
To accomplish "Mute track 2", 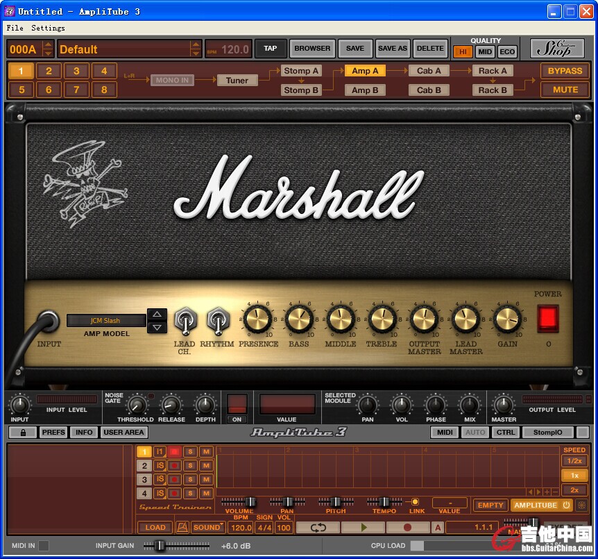I will pyautogui.click(x=206, y=465).
